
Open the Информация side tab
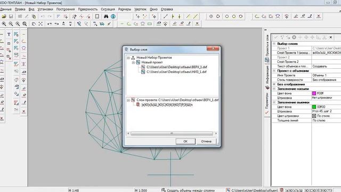[x=267, y=77]
